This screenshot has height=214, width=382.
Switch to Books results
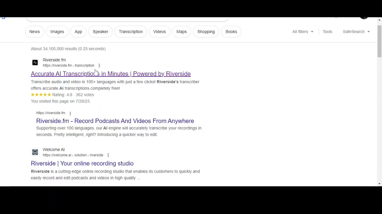231,32
